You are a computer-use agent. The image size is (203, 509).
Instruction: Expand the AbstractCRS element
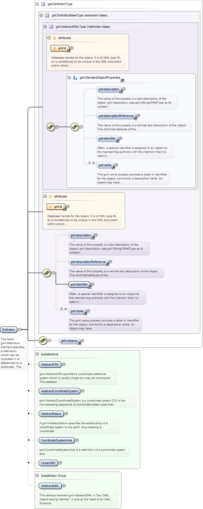[x=64, y=364]
